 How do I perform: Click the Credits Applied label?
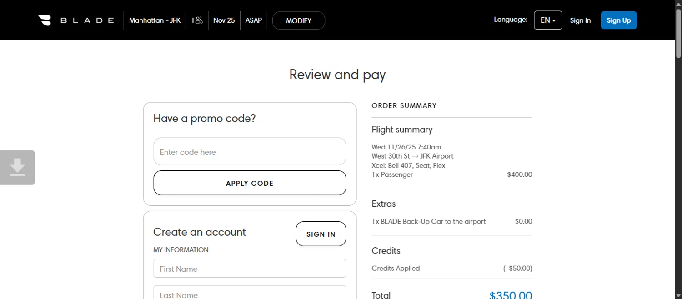(x=396, y=269)
